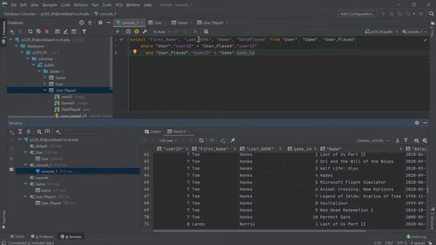Image resolution: width=436 pixels, height=245 pixels.
Task: Open the VCS menu
Action: click(119, 5)
